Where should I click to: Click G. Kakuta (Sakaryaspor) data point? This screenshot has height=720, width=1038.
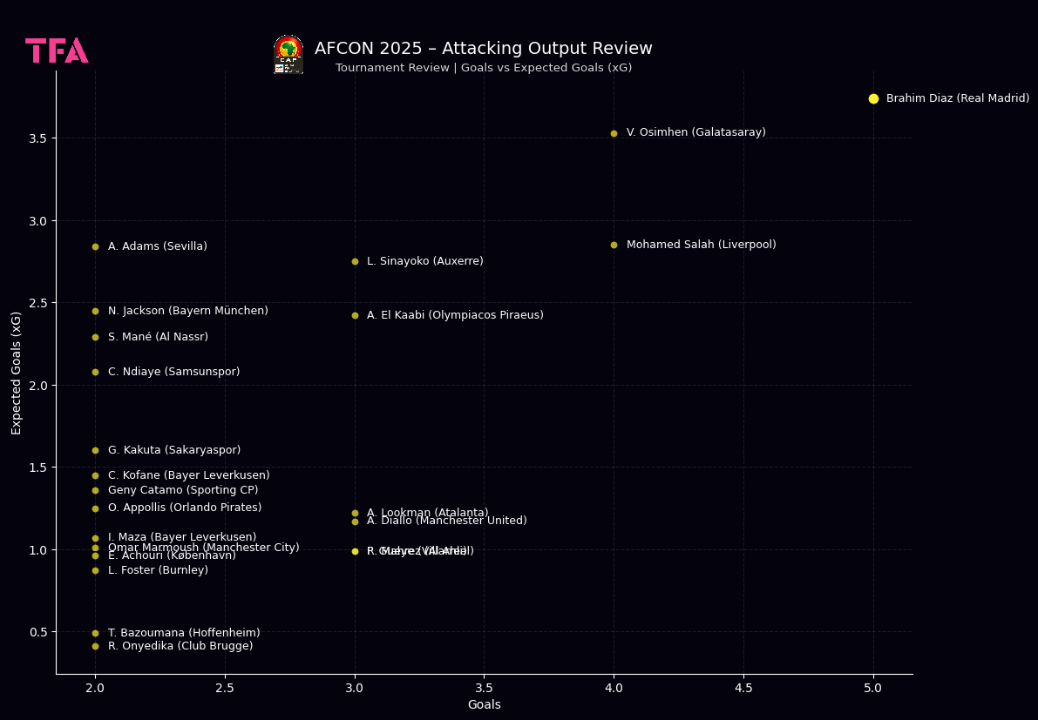[x=95, y=450]
